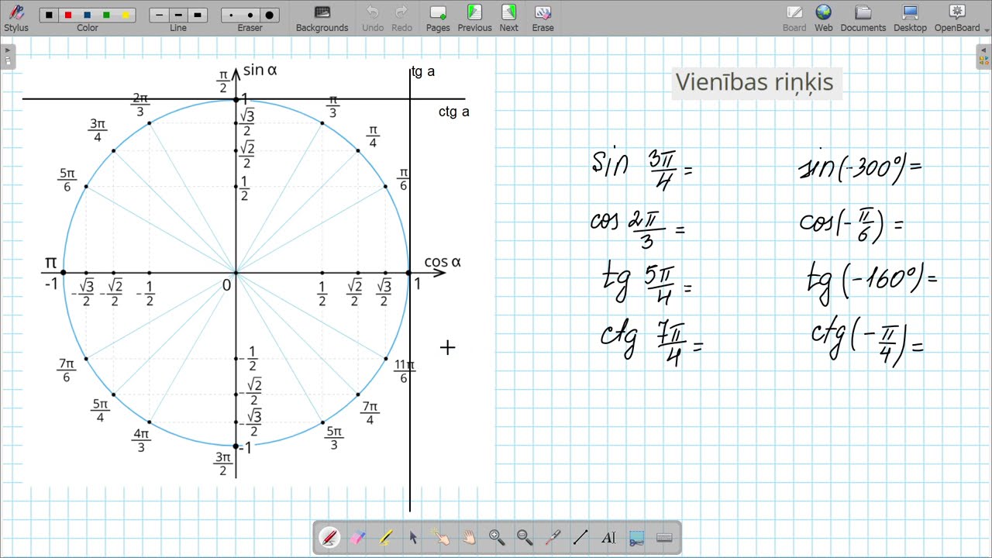This screenshot has width=992, height=558.
Task: Redo the last undone action
Action: pyautogui.click(x=401, y=17)
